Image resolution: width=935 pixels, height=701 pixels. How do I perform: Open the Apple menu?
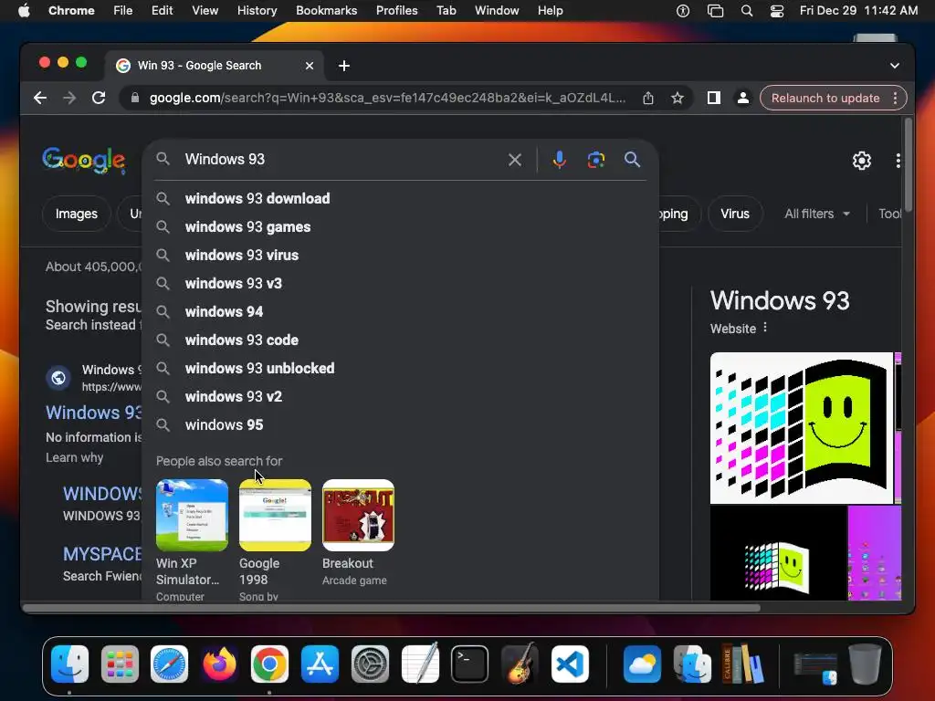click(24, 11)
